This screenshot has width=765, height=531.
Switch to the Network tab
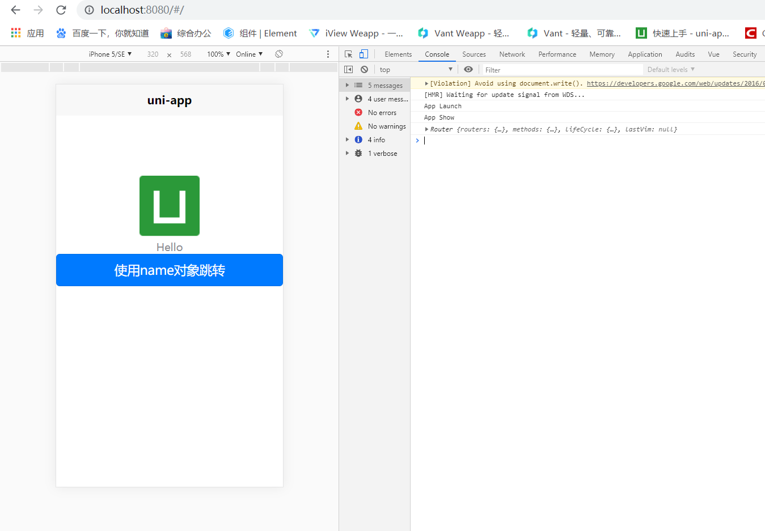[x=512, y=54]
